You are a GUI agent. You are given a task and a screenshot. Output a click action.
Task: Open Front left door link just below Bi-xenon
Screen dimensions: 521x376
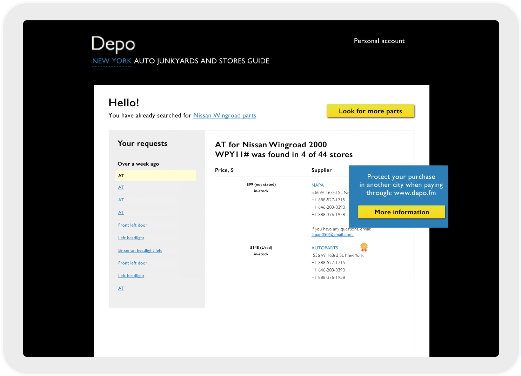(133, 263)
